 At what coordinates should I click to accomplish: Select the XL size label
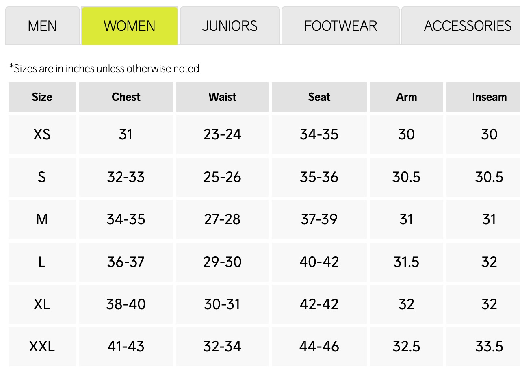tap(42, 304)
